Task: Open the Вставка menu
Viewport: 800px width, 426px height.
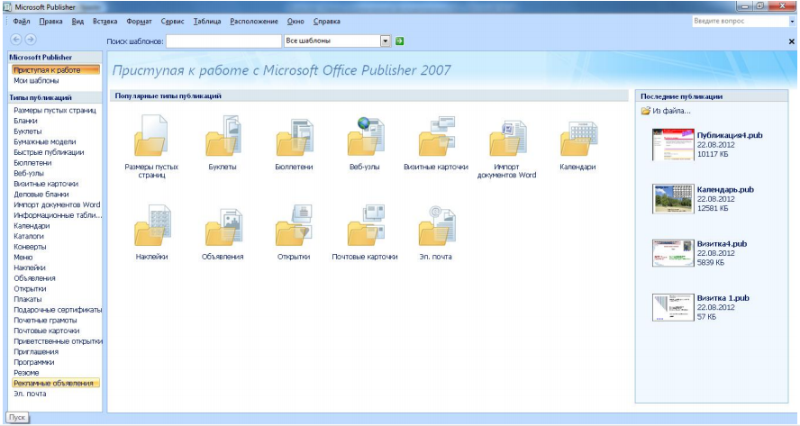Action: pyautogui.click(x=105, y=22)
